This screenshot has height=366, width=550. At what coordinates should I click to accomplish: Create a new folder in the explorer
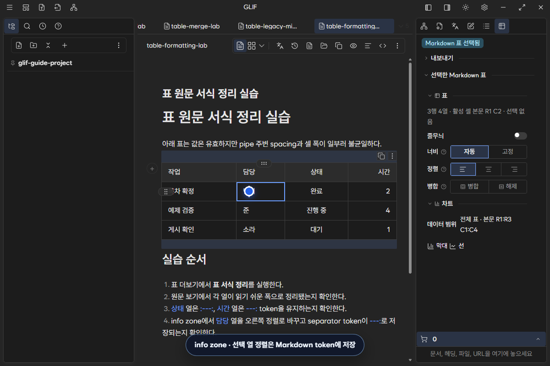point(33,45)
